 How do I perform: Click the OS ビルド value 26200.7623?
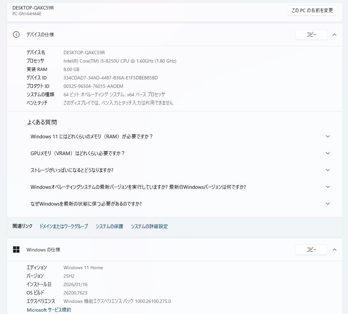75,293
